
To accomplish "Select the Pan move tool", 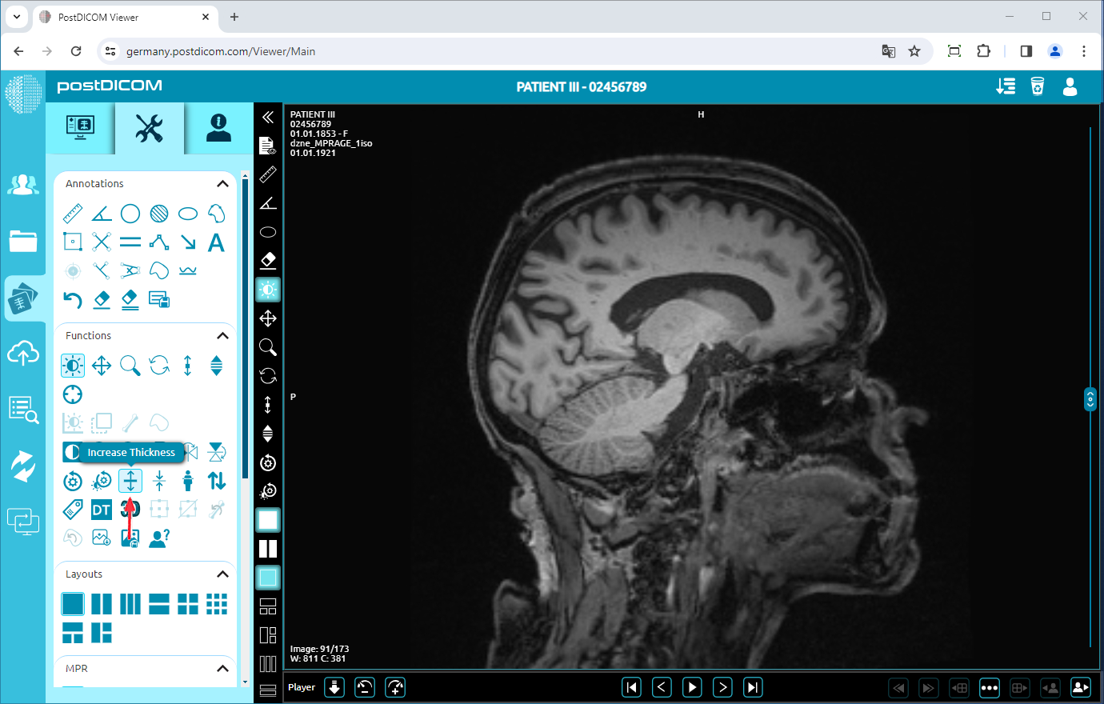I will [101, 366].
